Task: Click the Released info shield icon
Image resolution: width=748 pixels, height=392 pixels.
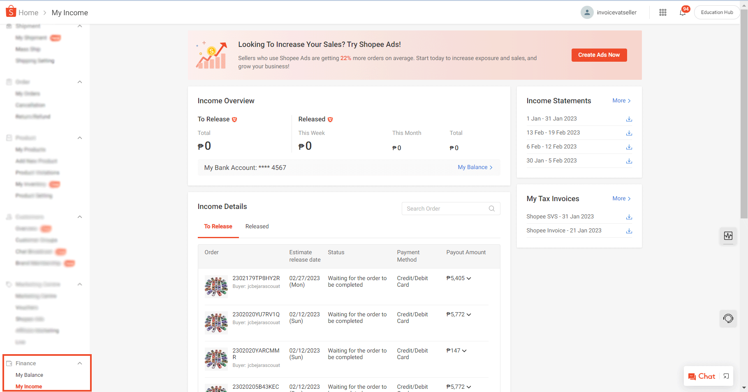Action: coord(331,119)
